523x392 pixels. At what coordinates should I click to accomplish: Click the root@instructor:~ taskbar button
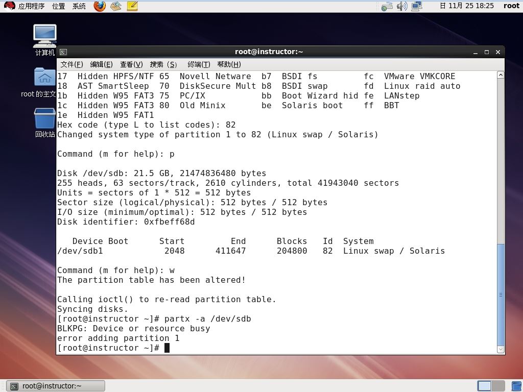pos(56,386)
